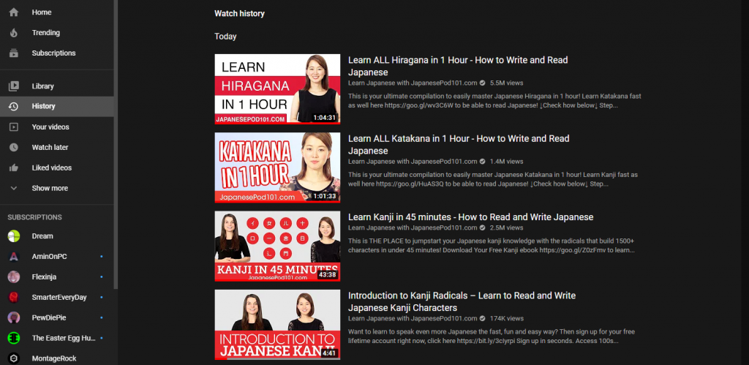Click the History clock icon
Screen dimensions: 749x365
tap(14, 107)
